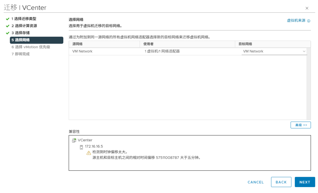Click the BACK button
Image resolution: width=318 pixels, height=193 pixels.
coord(281,182)
